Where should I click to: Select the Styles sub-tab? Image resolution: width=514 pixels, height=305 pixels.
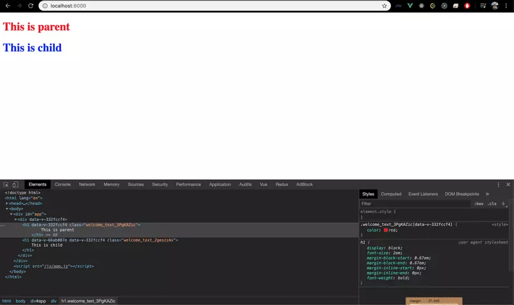pyautogui.click(x=368, y=194)
